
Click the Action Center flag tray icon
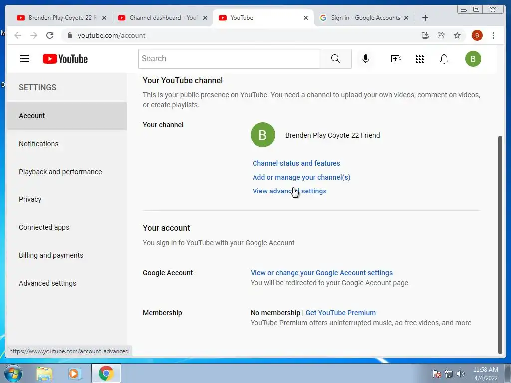[x=437, y=374]
